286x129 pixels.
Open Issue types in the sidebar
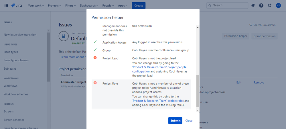pyautogui.click(x=11, y=52)
